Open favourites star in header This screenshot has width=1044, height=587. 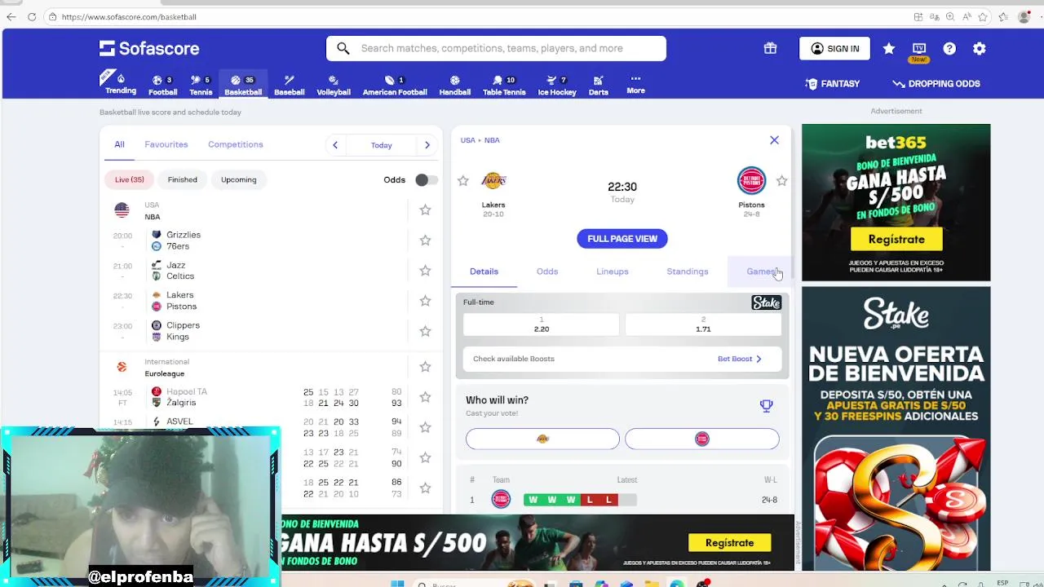coord(889,49)
